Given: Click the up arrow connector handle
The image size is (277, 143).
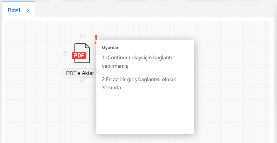Looking at the screenshot, I should pos(82,36).
